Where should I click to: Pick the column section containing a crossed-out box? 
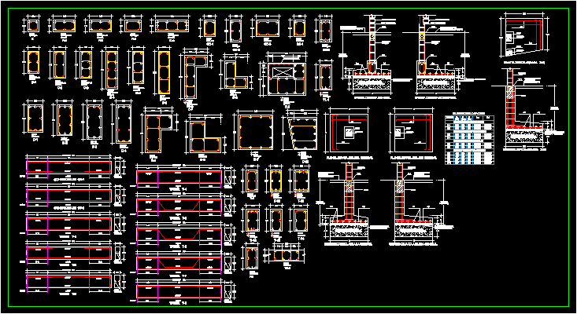(287, 78)
